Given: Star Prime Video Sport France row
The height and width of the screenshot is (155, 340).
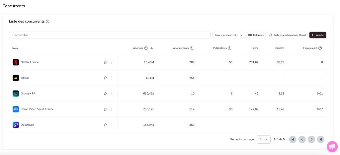Looking at the screenshot, I should 105,109.
